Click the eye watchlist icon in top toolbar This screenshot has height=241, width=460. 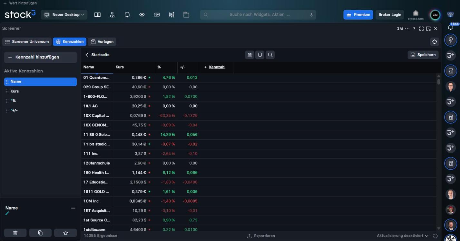(x=142, y=14)
